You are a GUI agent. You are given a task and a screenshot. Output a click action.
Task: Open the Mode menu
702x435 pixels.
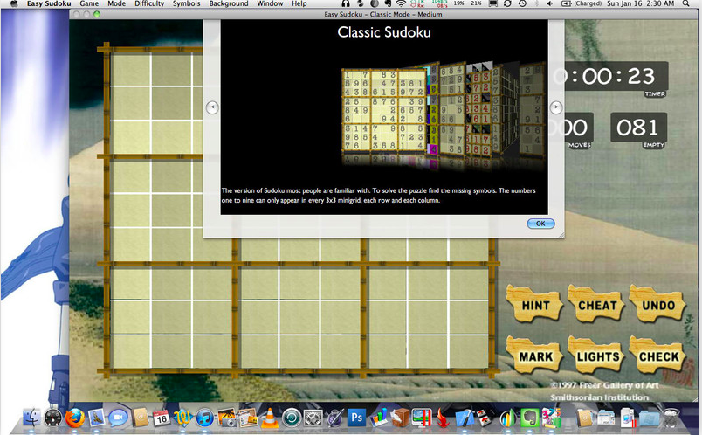pos(116,3)
